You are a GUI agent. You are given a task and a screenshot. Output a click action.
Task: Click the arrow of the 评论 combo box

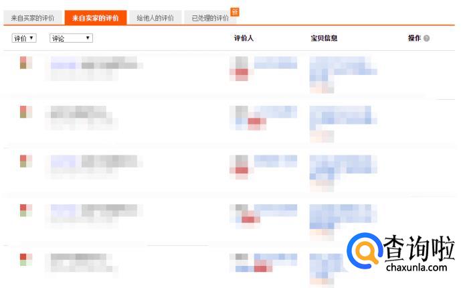(88, 38)
